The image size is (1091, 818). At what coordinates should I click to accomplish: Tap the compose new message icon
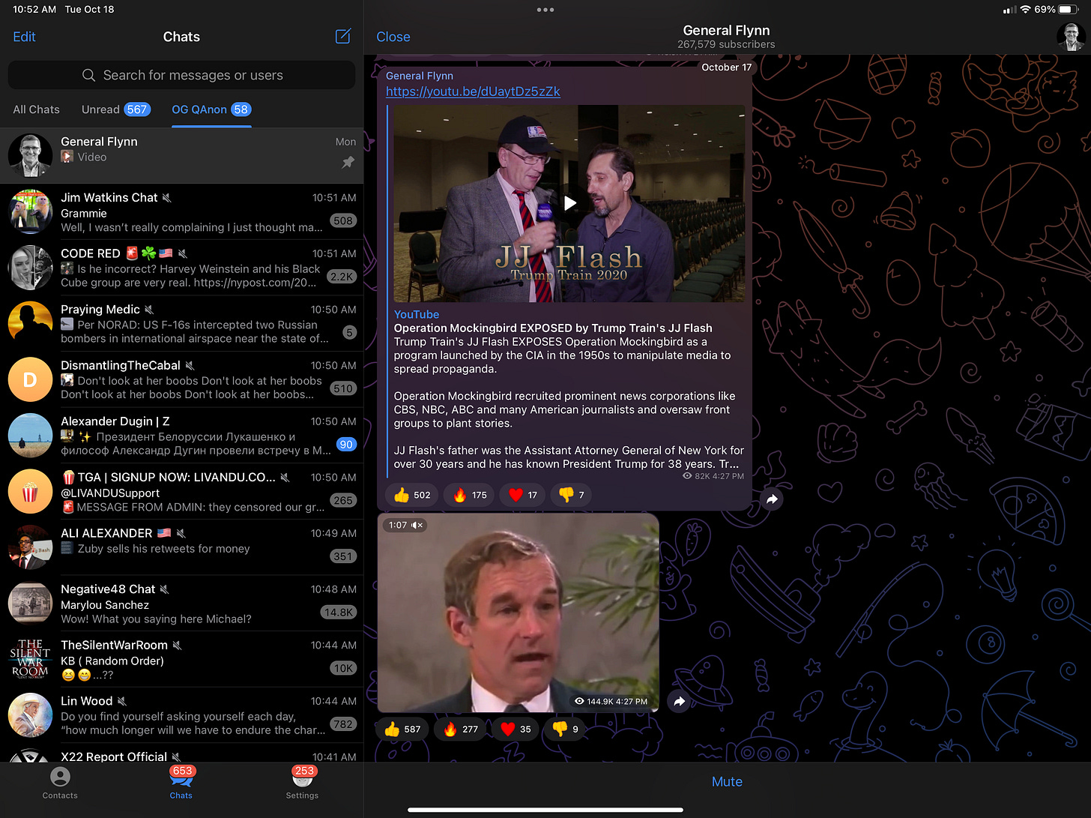point(342,36)
